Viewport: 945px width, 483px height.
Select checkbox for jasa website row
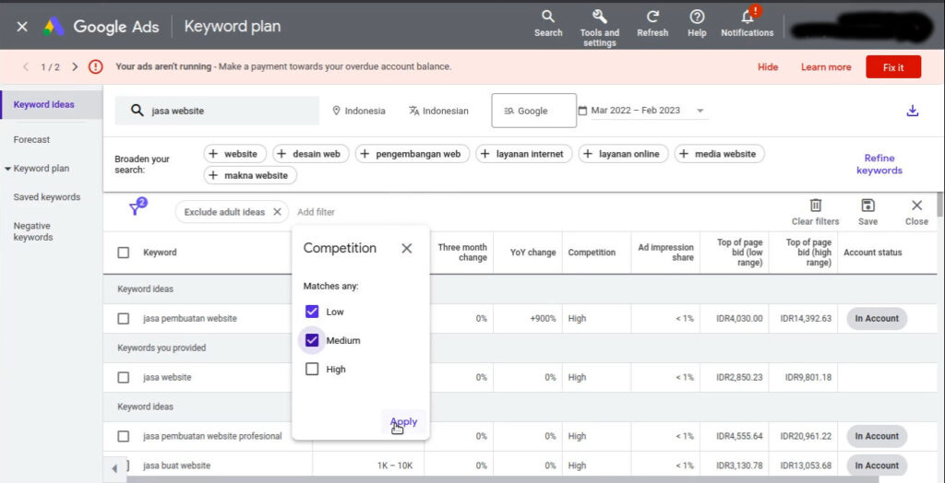coord(124,378)
